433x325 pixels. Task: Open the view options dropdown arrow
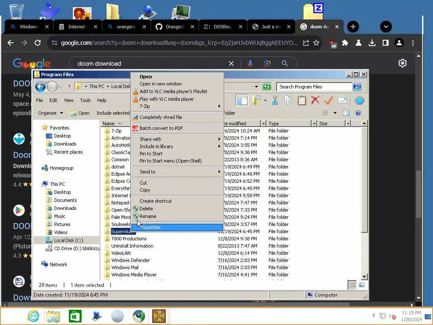335,113
